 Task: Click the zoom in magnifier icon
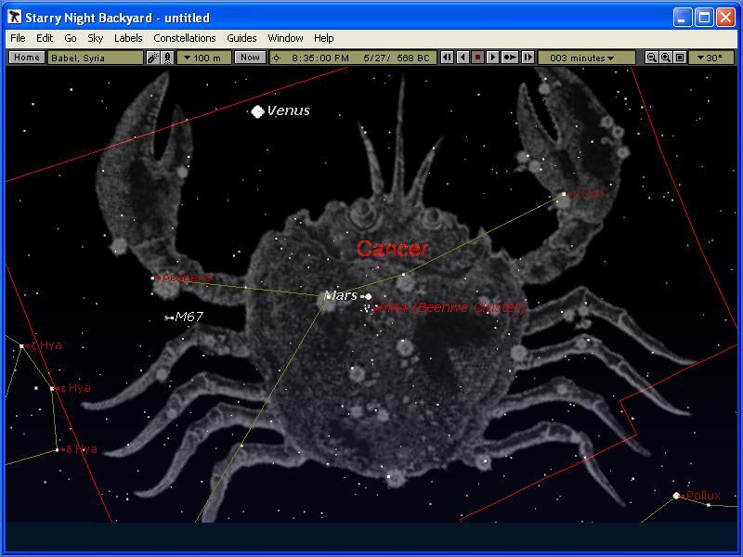666,58
